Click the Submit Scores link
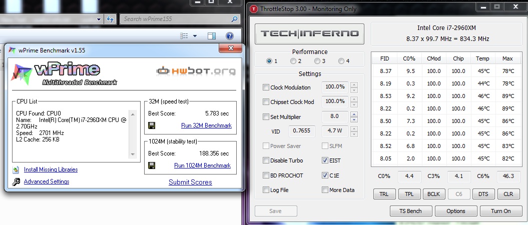This screenshot has width=528, height=225. (x=190, y=182)
